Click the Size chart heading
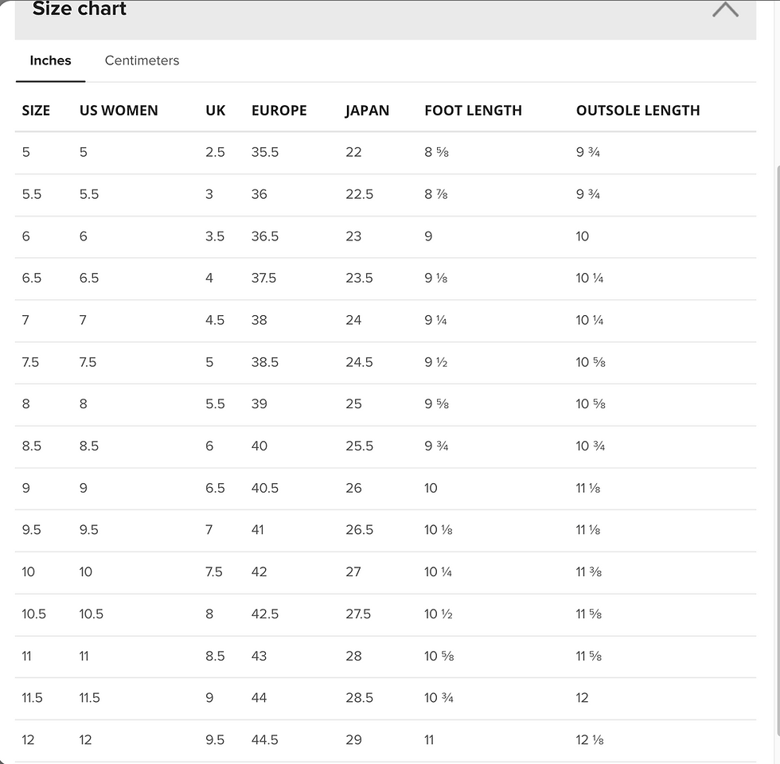780x764 pixels. tap(80, 9)
